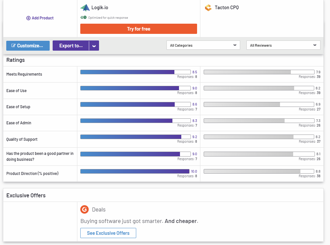This screenshot has width=330, height=245.
Task: Click the Logik.io logo icon
Action: (85, 8)
